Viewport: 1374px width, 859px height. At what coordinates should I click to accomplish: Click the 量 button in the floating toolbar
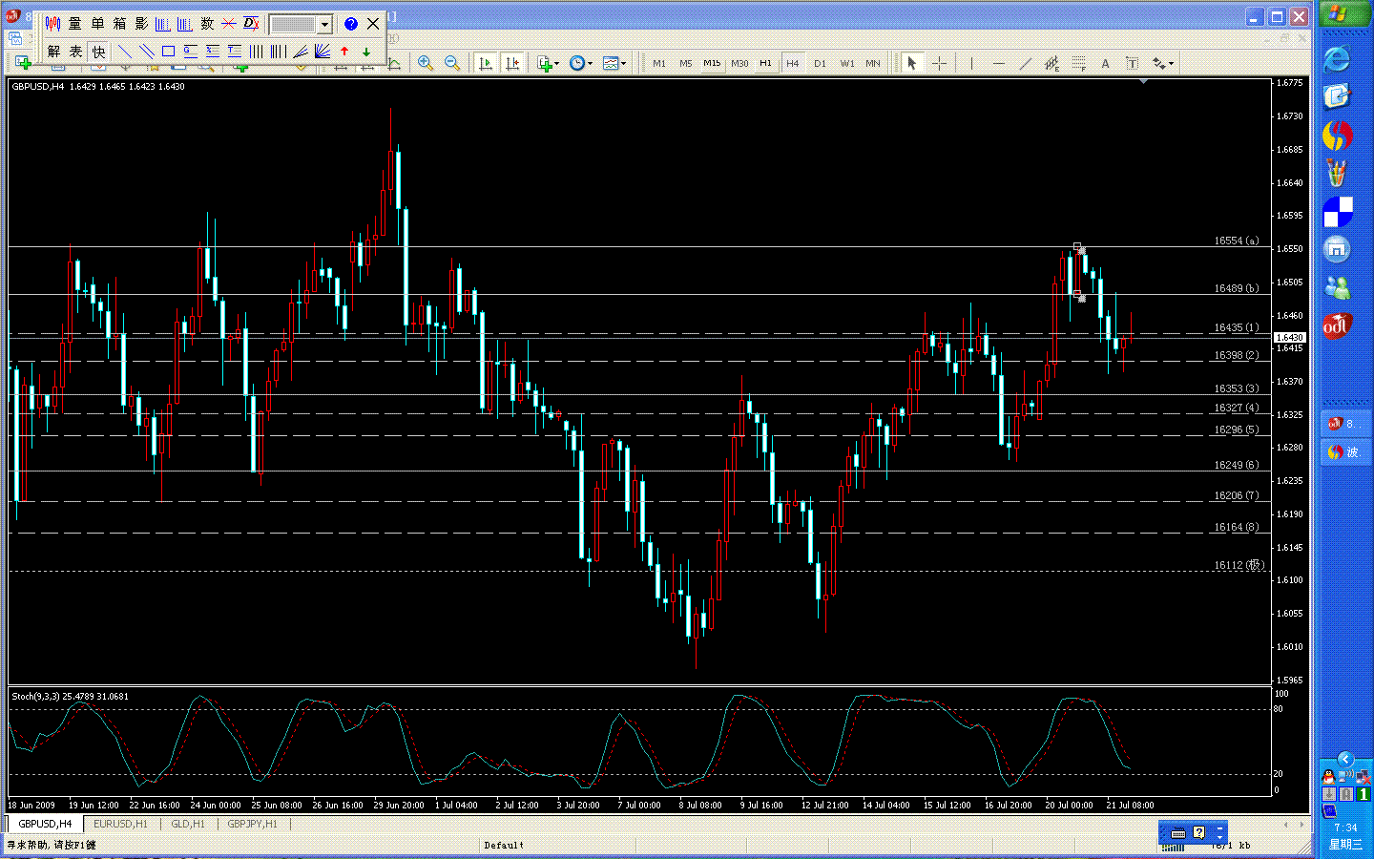point(74,24)
